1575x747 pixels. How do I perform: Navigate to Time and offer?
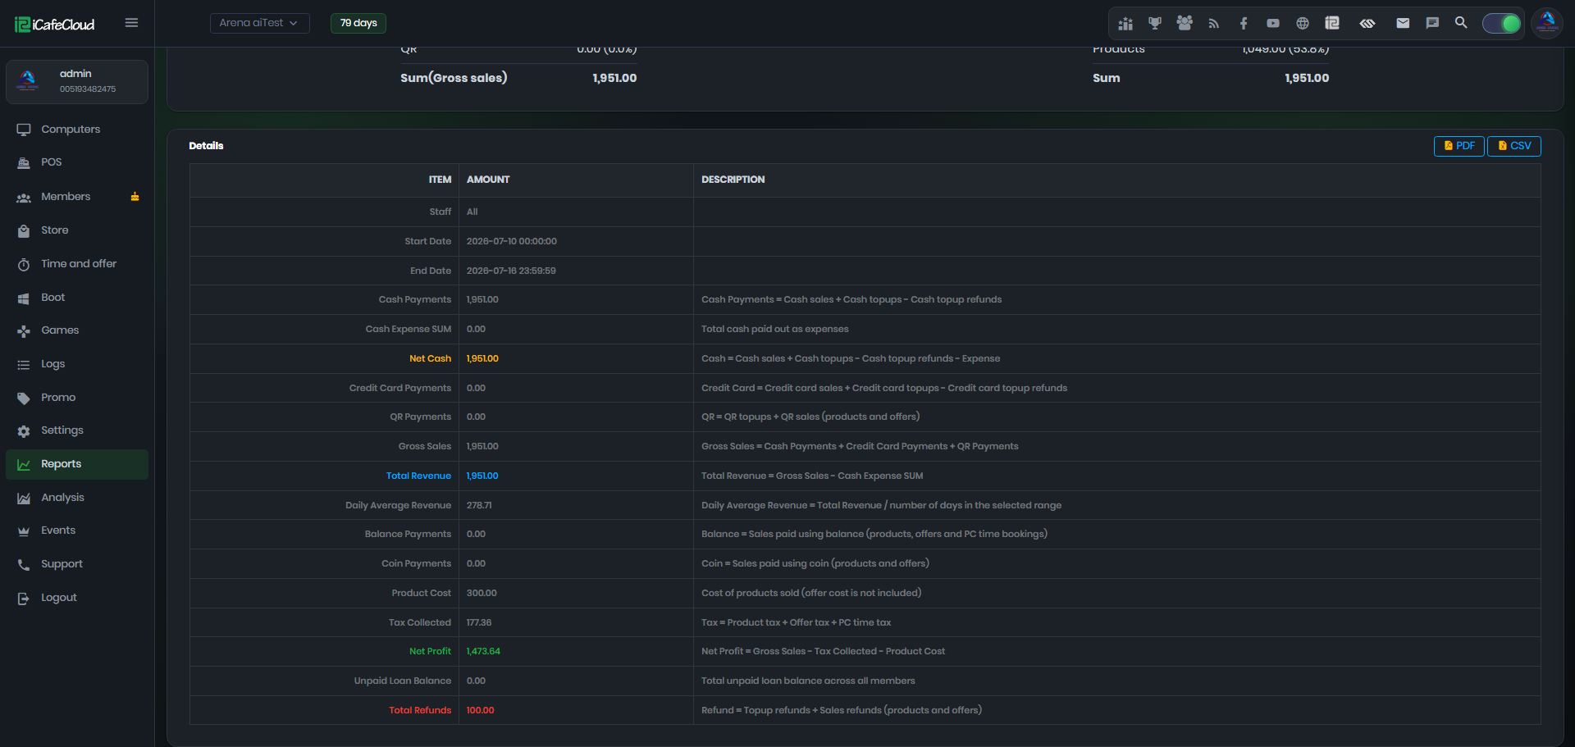tap(77, 264)
